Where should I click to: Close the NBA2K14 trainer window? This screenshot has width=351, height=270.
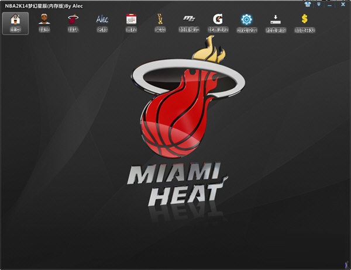pyautogui.click(x=342, y=4)
